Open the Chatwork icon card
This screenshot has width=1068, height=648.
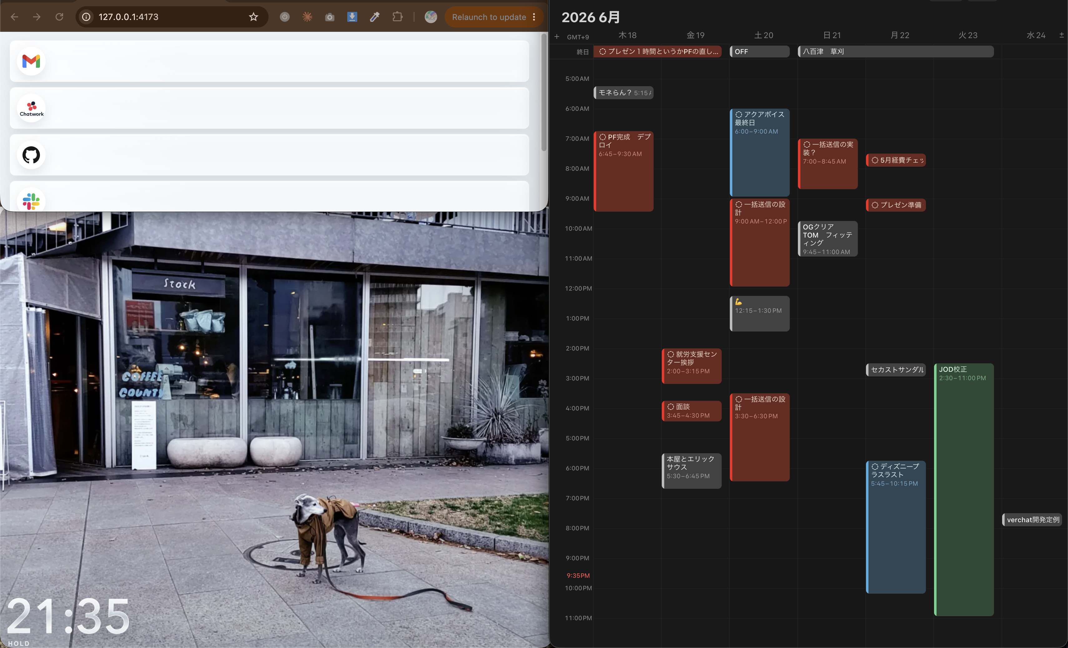269,108
